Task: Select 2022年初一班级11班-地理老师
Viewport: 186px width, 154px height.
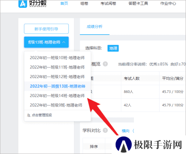Action: [x=57, y=67]
